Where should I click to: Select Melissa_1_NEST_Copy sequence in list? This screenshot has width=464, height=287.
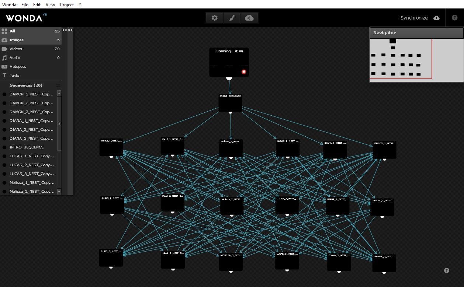pyautogui.click(x=28, y=182)
